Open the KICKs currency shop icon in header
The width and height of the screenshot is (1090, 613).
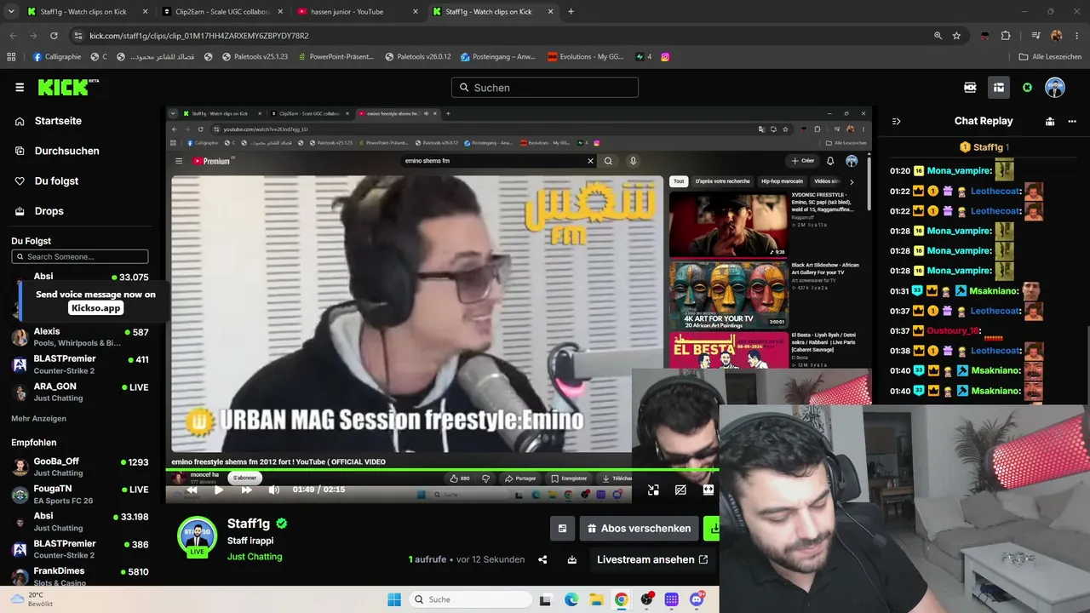(970, 88)
